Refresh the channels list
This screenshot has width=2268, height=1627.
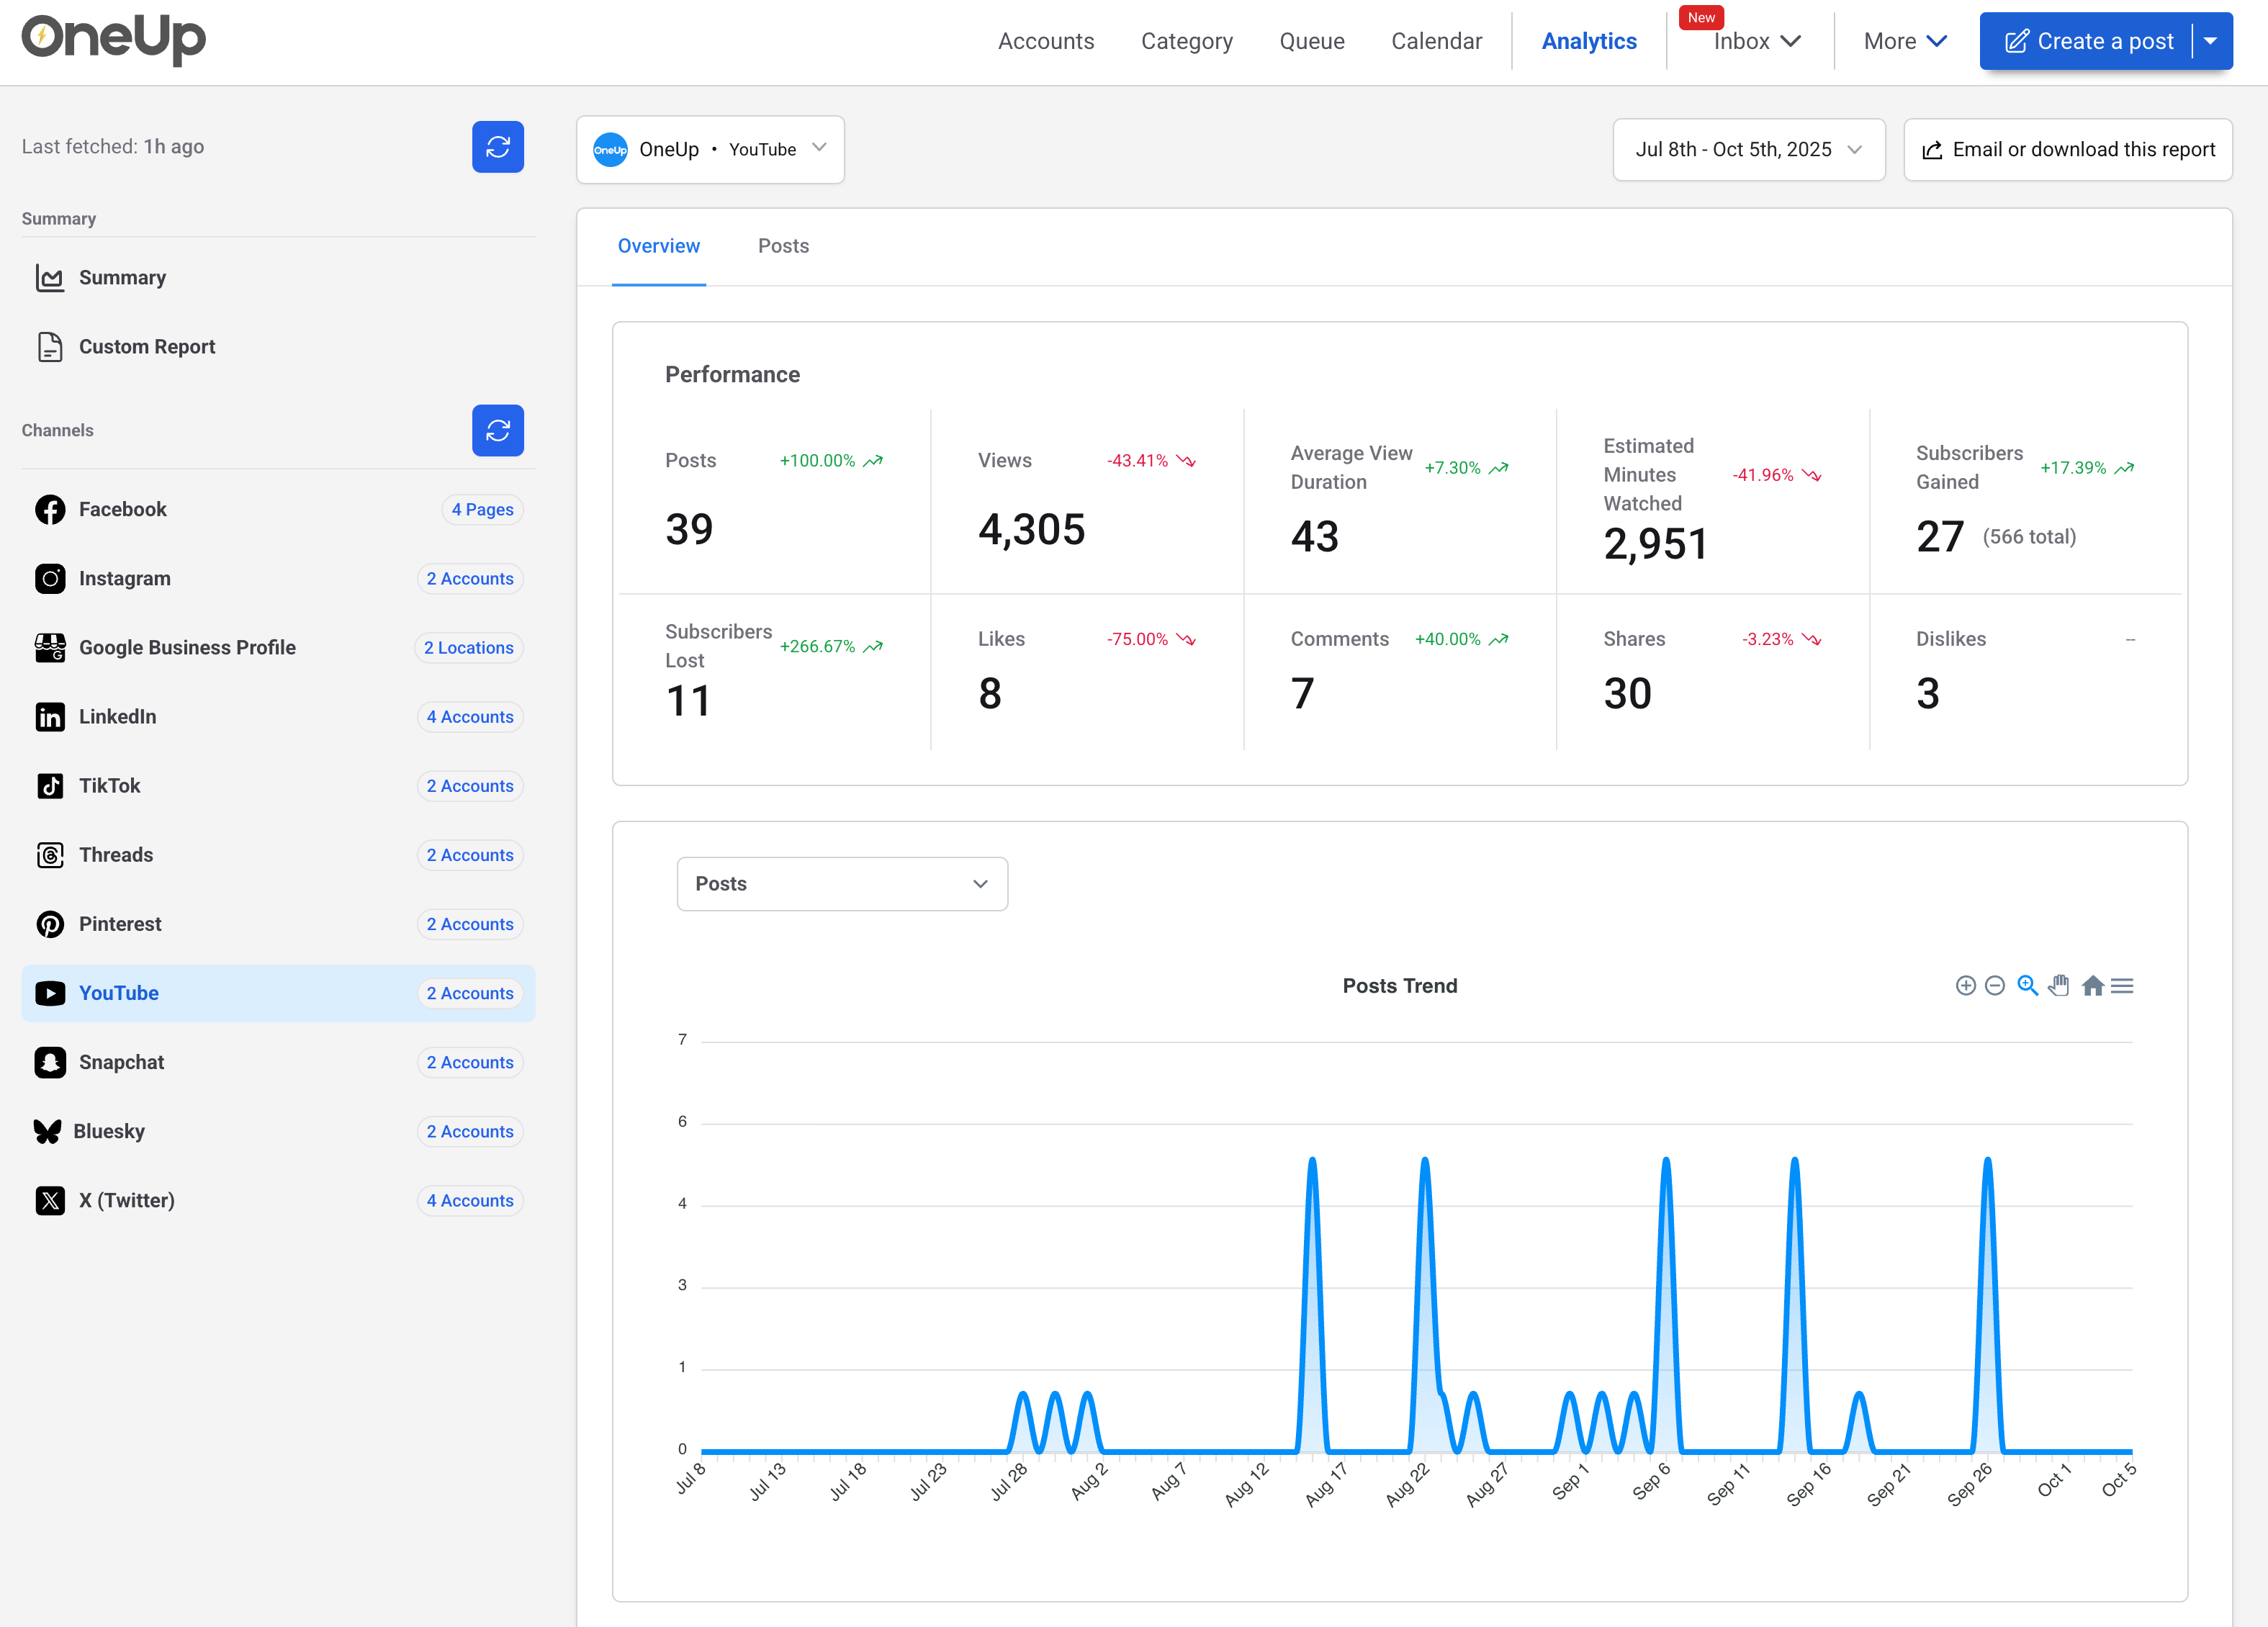click(x=497, y=430)
